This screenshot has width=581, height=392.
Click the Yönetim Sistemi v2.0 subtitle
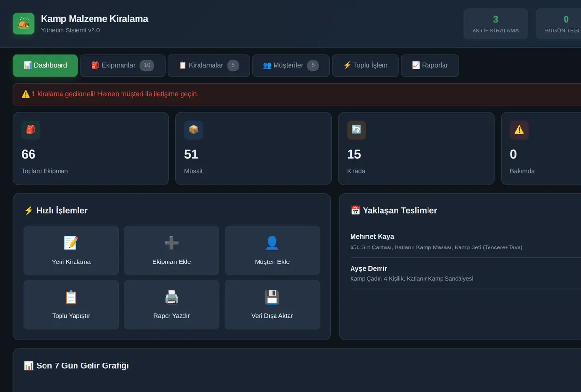click(70, 30)
